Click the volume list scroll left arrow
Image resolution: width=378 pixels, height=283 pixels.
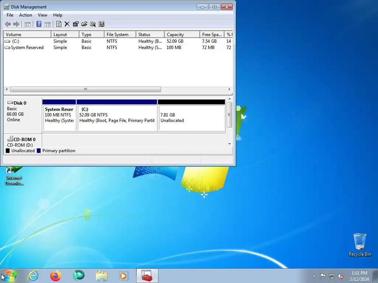7,89
